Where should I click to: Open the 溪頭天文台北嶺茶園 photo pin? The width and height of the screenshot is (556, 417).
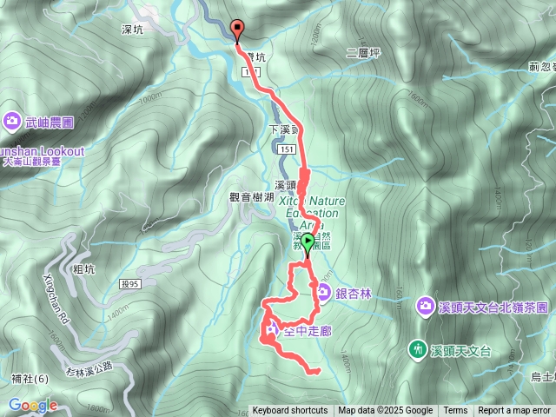click(425, 307)
